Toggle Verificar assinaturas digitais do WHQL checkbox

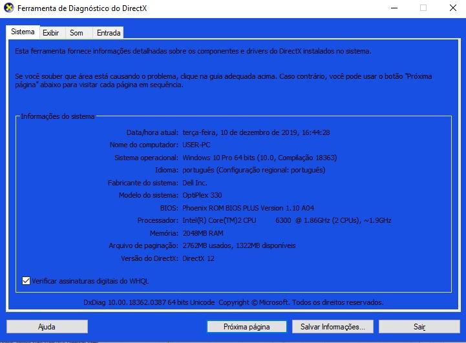[26, 280]
